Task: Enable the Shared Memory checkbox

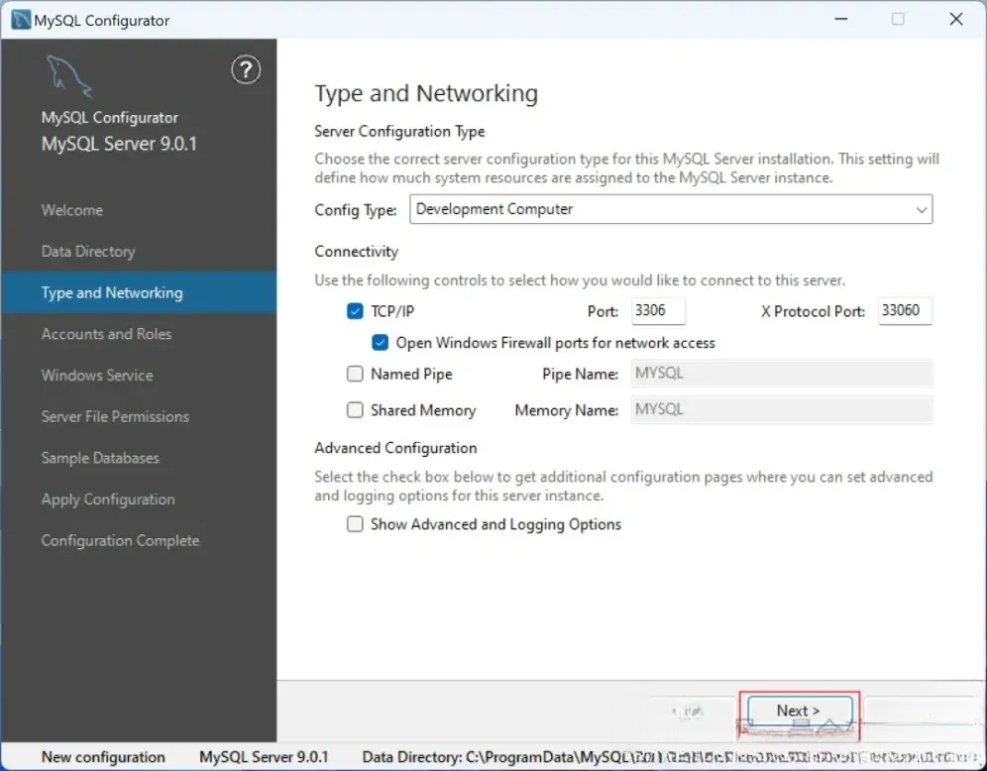Action: pyautogui.click(x=355, y=410)
